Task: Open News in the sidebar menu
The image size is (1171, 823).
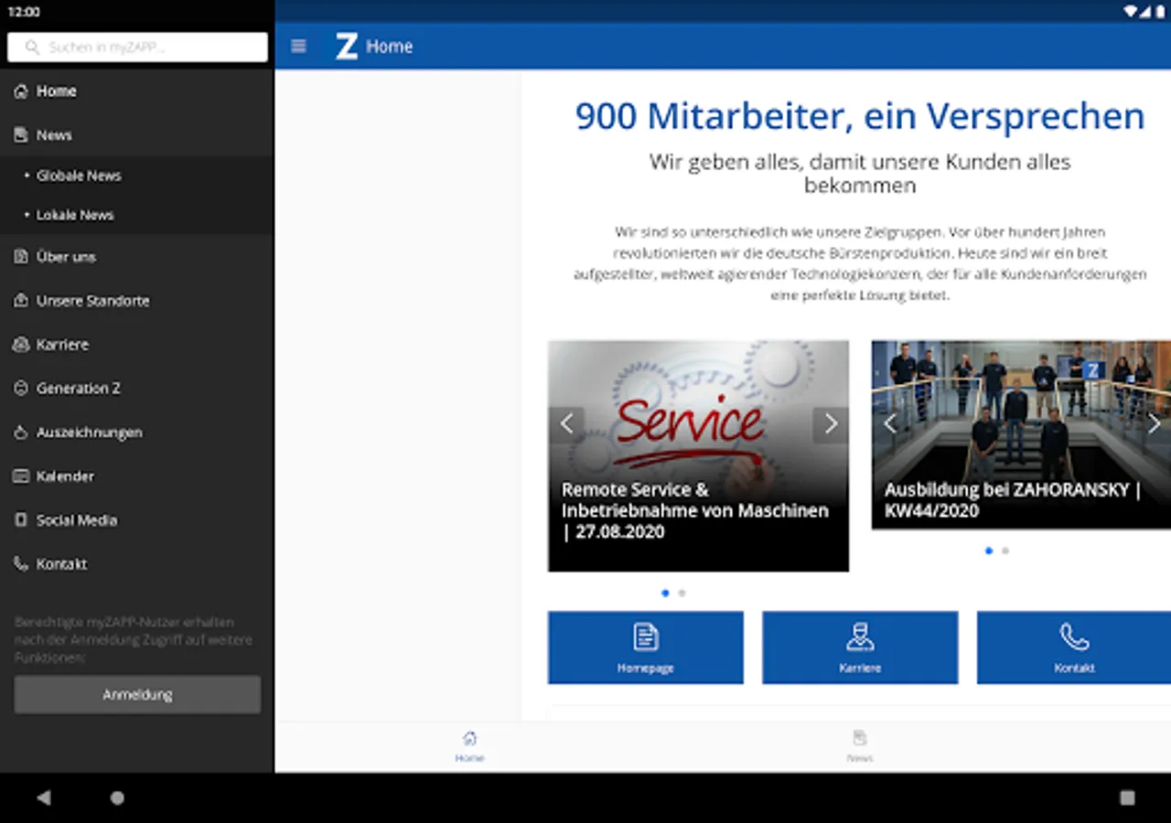Action: 137,135
